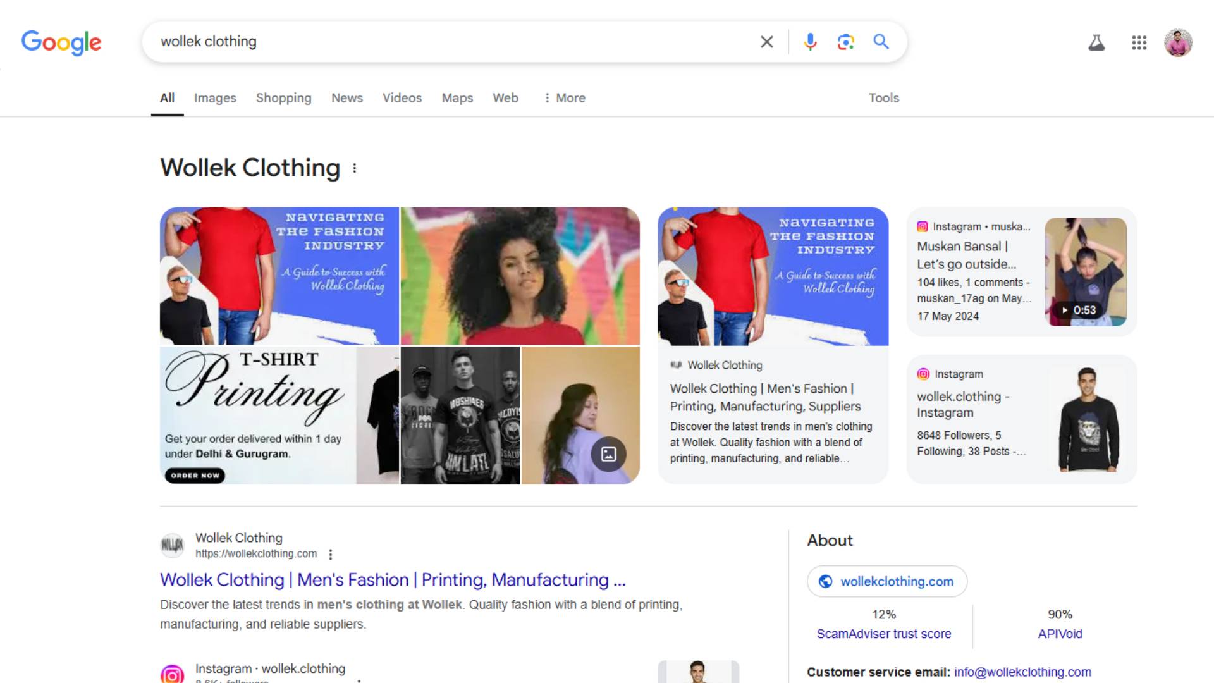
Task: Open wollek.clothing Instagram card
Action: [x=1022, y=419]
